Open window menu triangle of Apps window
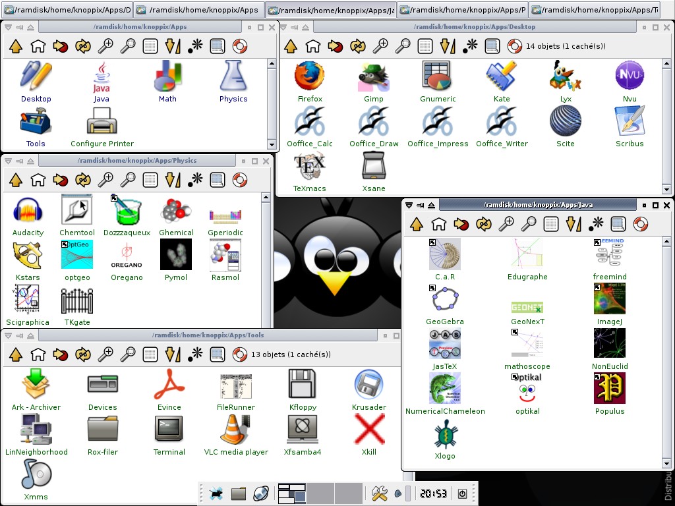This screenshot has height=506, width=675. pyautogui.click(x=8, y=27)
